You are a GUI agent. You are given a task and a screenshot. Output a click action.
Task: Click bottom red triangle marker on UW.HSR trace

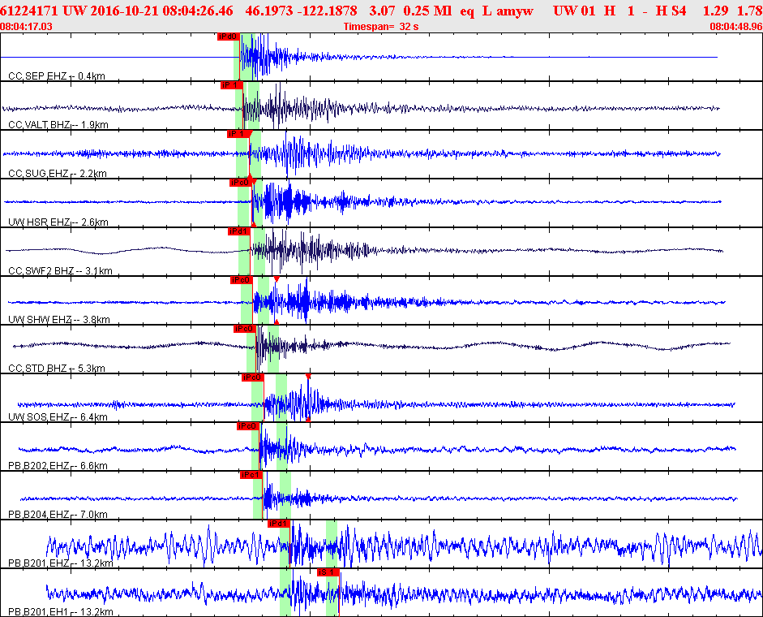click(253, 224)
